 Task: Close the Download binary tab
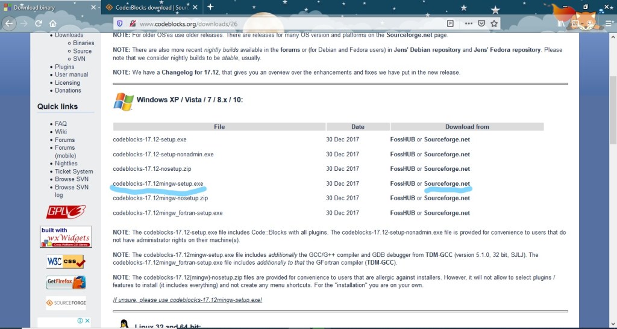pyautogui.click(x=93, y=7)
